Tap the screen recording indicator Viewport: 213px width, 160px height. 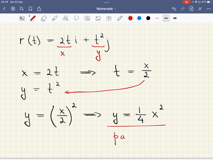[186, 2]
